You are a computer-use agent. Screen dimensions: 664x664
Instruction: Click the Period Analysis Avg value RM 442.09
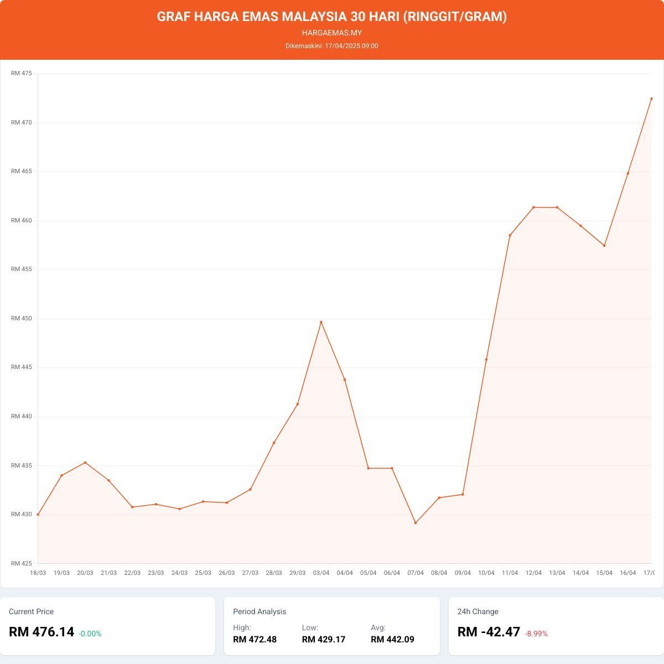(392, 640)
